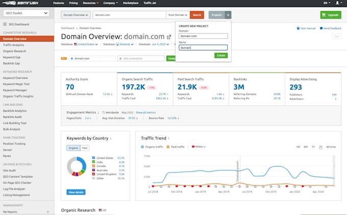Click the Upgrade cart icon
This screenshot has height=215, width=347.
(324, 15)
